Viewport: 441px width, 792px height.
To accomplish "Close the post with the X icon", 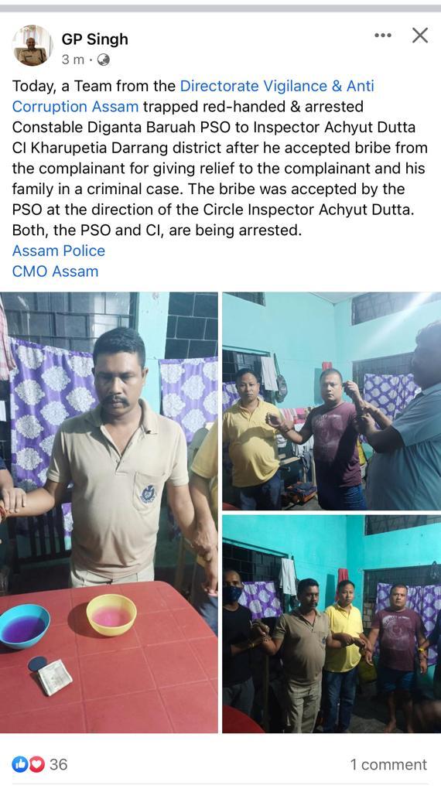I will point(420,36).
